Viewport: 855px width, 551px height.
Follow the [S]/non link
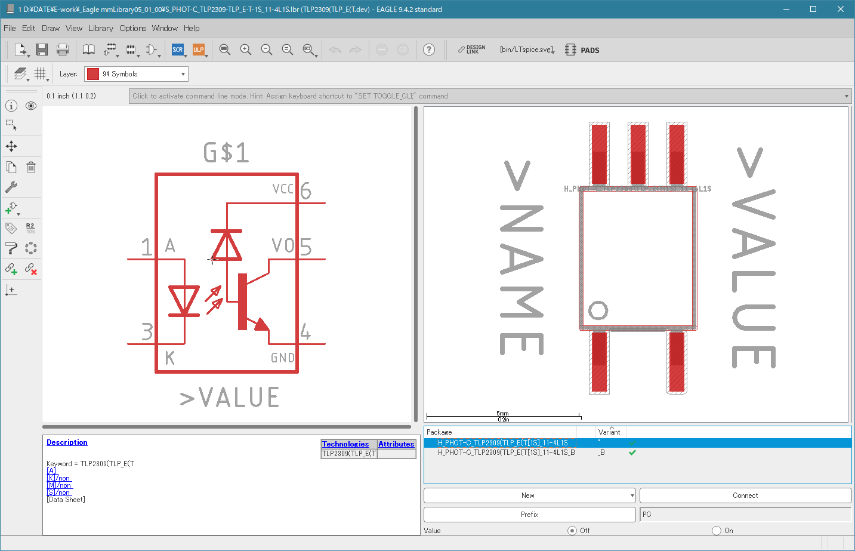tap(58, 492)
